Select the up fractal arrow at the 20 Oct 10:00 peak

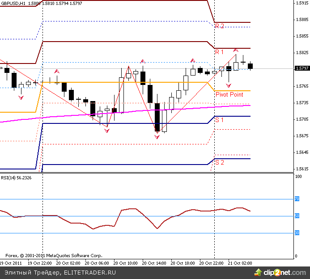tap(143, 61)
